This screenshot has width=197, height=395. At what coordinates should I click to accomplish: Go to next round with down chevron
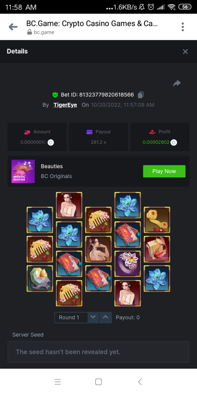click(93, 317)
